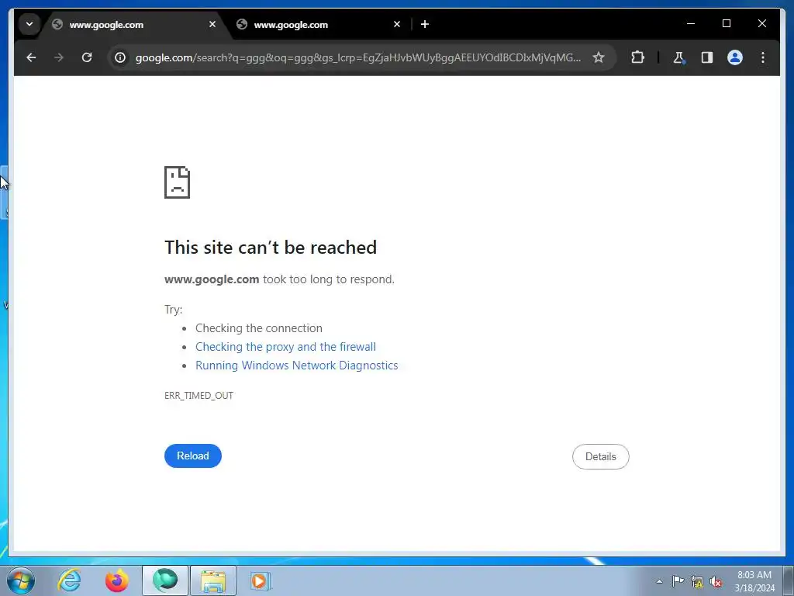The width and height of the screenshot is (794, 596).
Task: Show the side panel
Action: pos(707,57)
